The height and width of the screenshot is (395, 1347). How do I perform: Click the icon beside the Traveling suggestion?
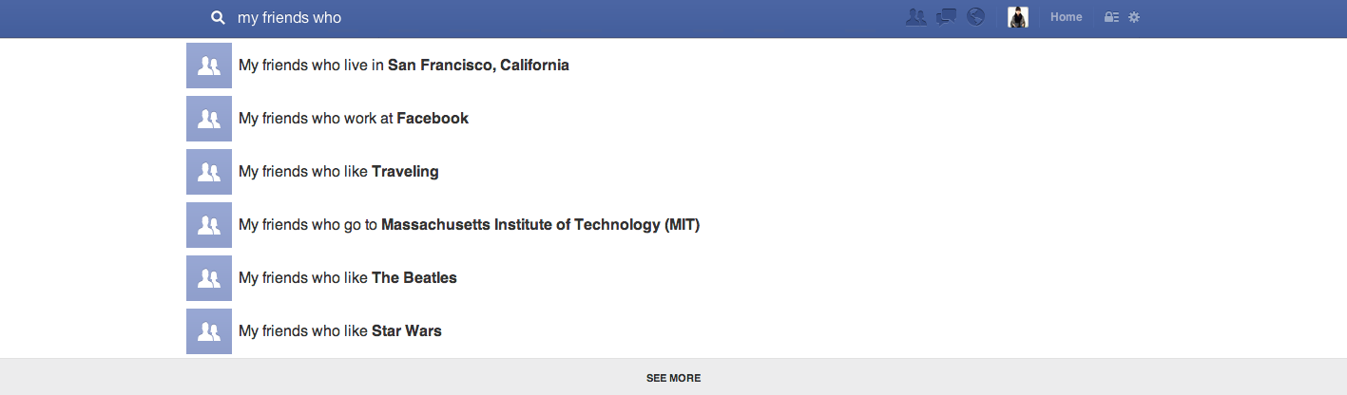coord(209,172)
